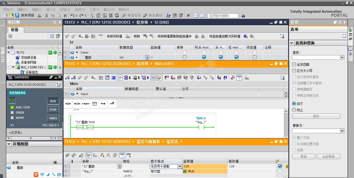Collapse the TEST2 project tree node

[x=9, y=53]
